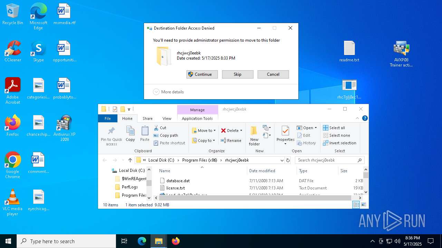Screen dimensions: 442x248
Task: Open recent locations dropdown arrow
Action: (123, 160)
